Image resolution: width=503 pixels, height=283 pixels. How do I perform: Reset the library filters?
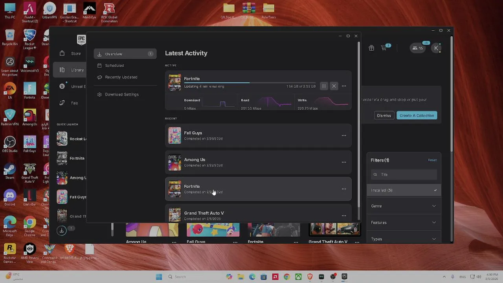click(x=432, y=160)
